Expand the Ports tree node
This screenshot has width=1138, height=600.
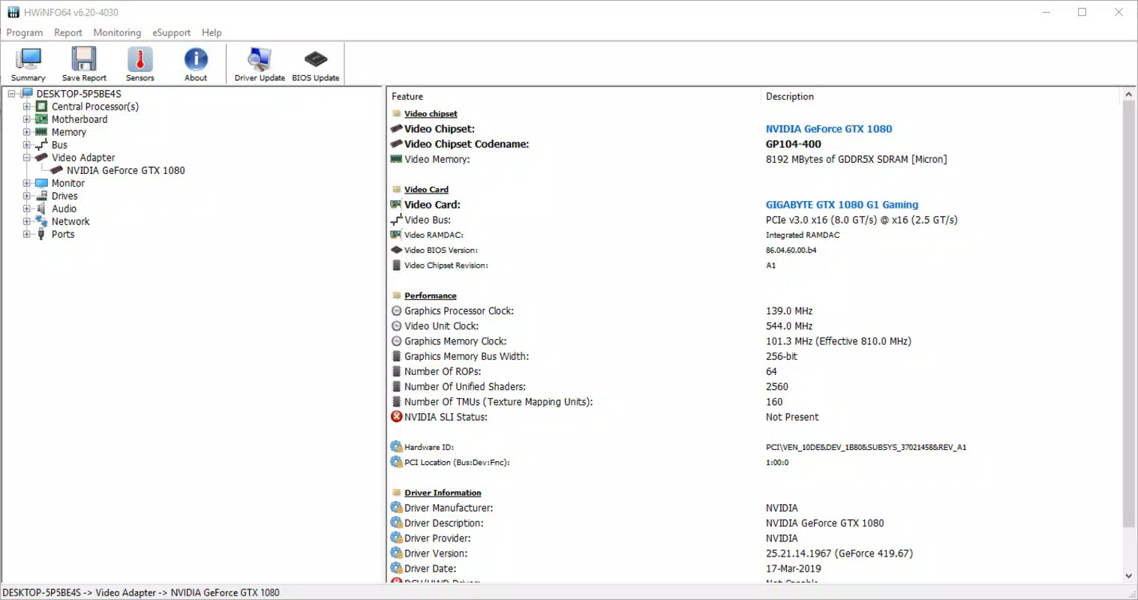[x=26, y=234]
